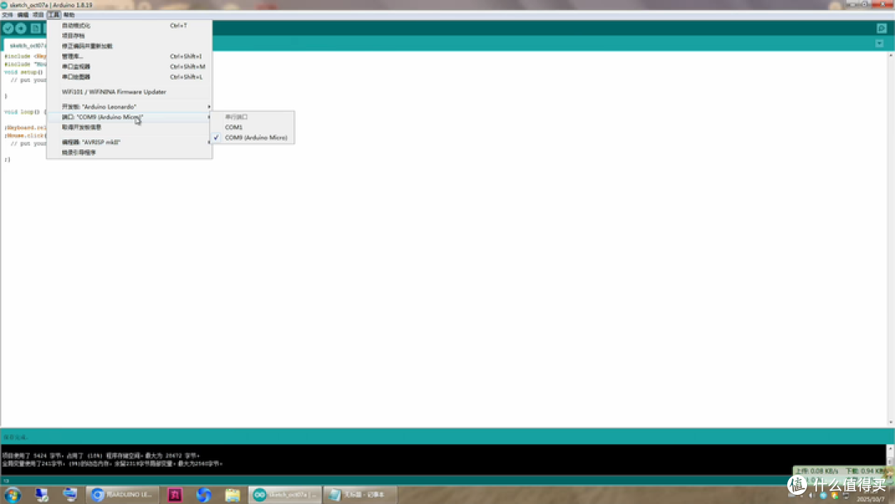Click the console output text area
The image size is (895, 504).
(x=443, y=459)
